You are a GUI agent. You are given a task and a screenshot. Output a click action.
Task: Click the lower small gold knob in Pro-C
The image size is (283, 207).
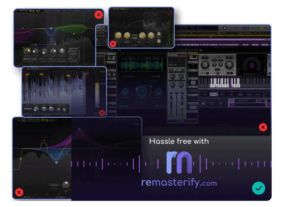pyautogui.click(x=159, y=41)
